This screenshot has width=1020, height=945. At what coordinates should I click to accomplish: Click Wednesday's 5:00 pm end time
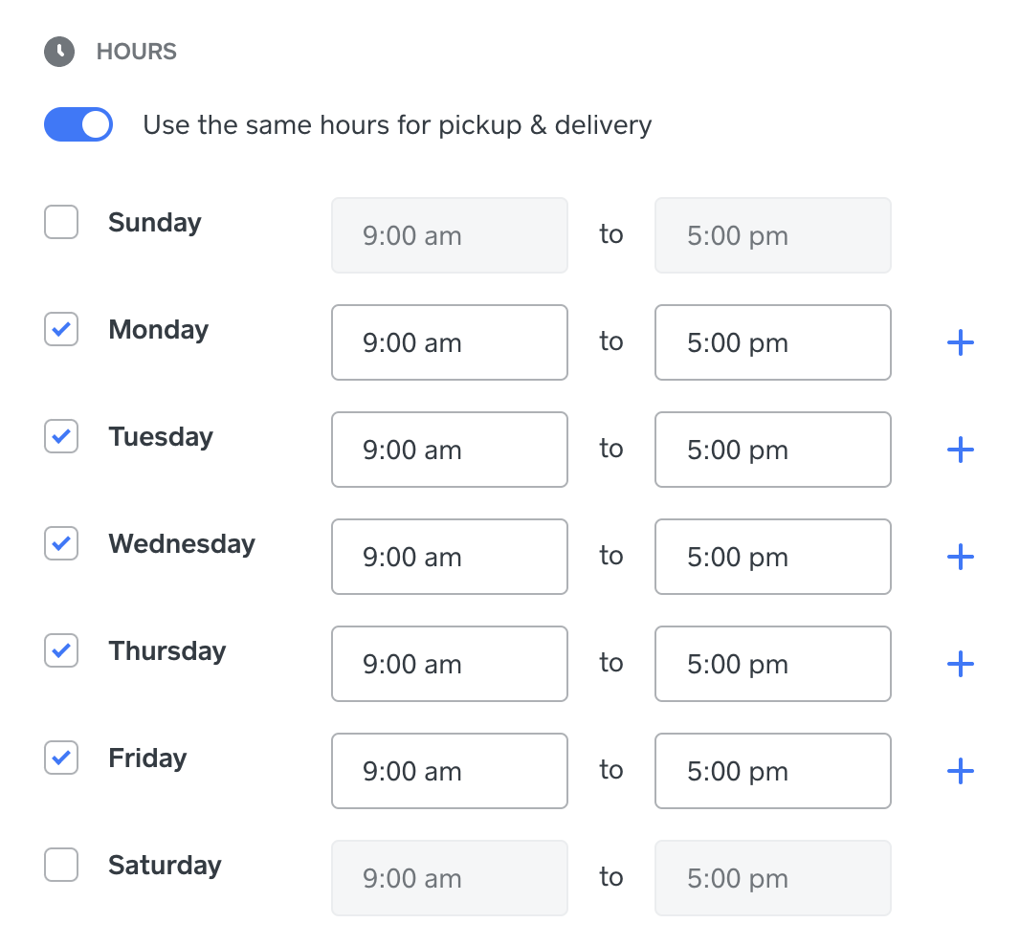(772, 556)
